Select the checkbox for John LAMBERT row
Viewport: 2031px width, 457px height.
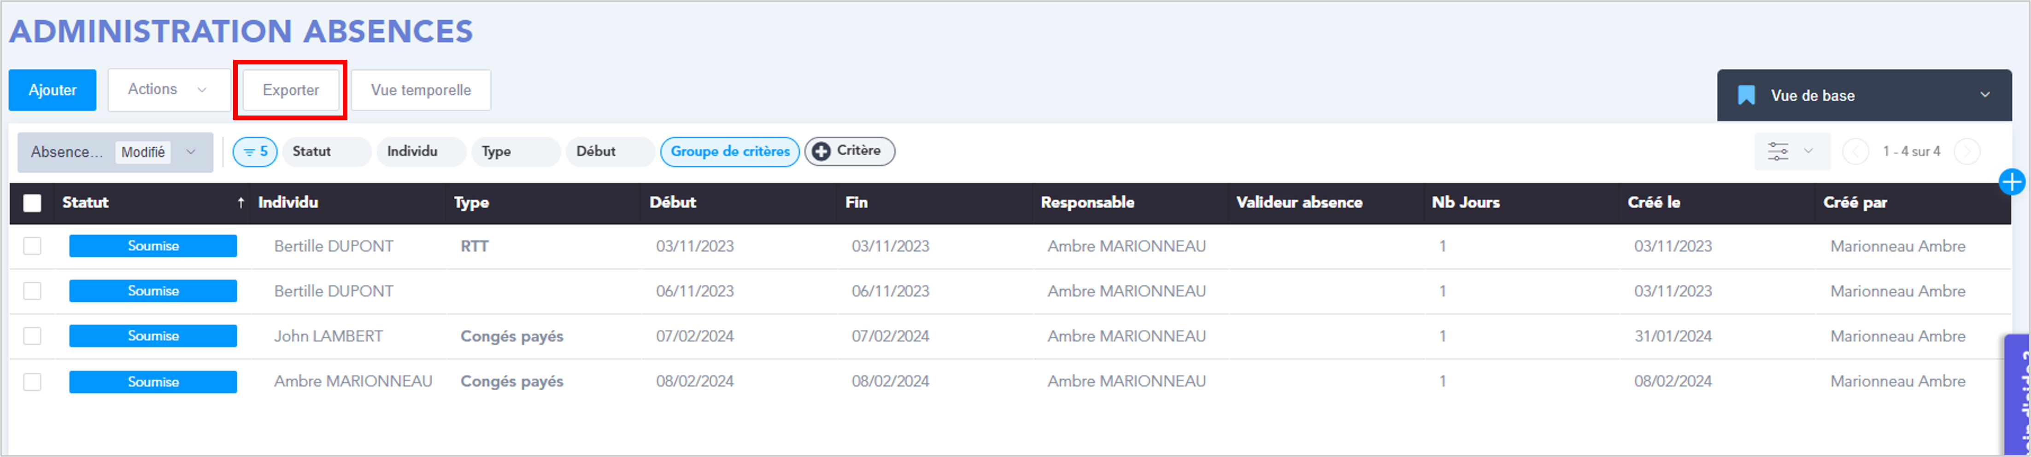coord(32,336)
